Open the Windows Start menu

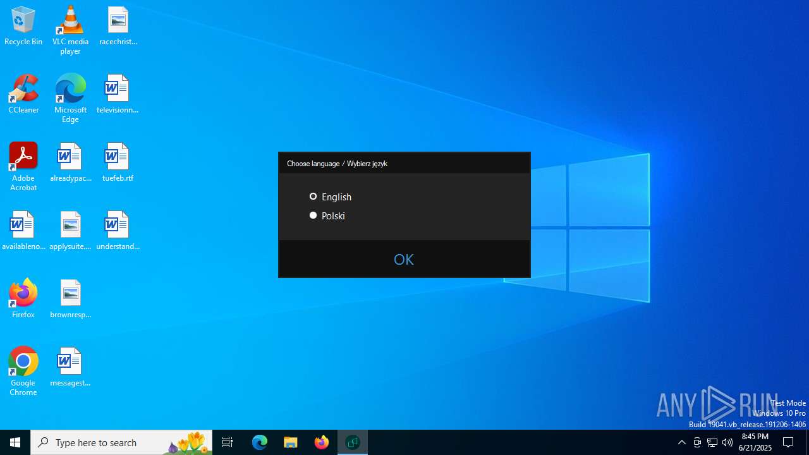(x=15, y=442)
